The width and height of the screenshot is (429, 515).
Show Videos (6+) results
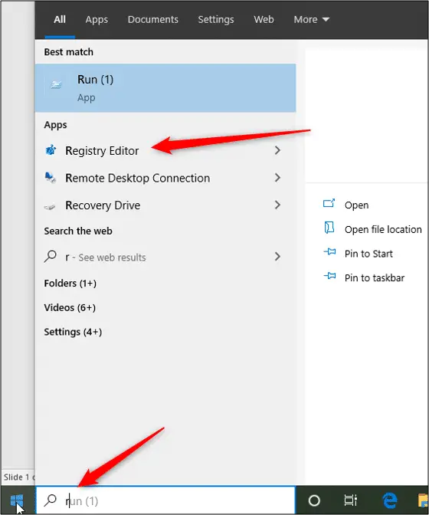70,307
